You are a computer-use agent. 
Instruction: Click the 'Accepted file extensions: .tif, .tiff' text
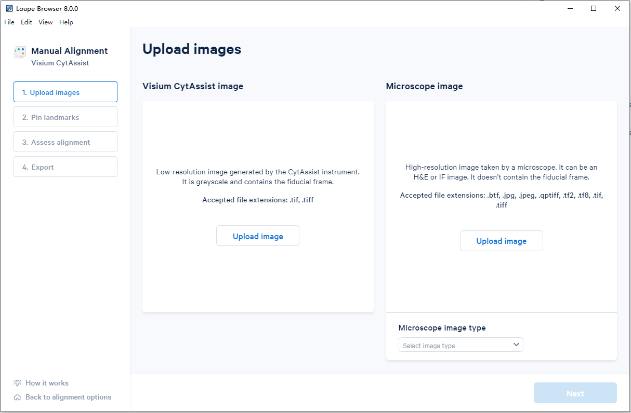pyautogui.click(x=258, y=200)
